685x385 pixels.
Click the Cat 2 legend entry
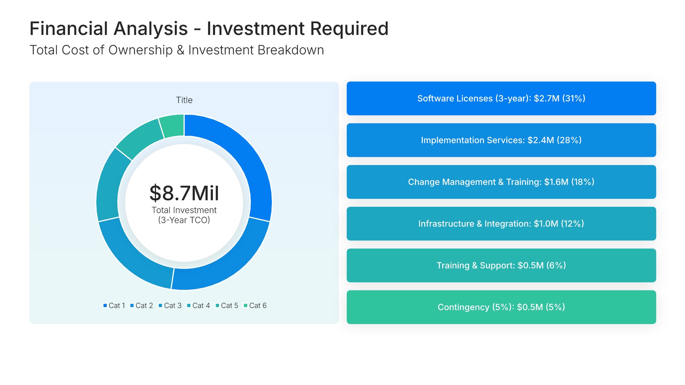click(142, 306)
